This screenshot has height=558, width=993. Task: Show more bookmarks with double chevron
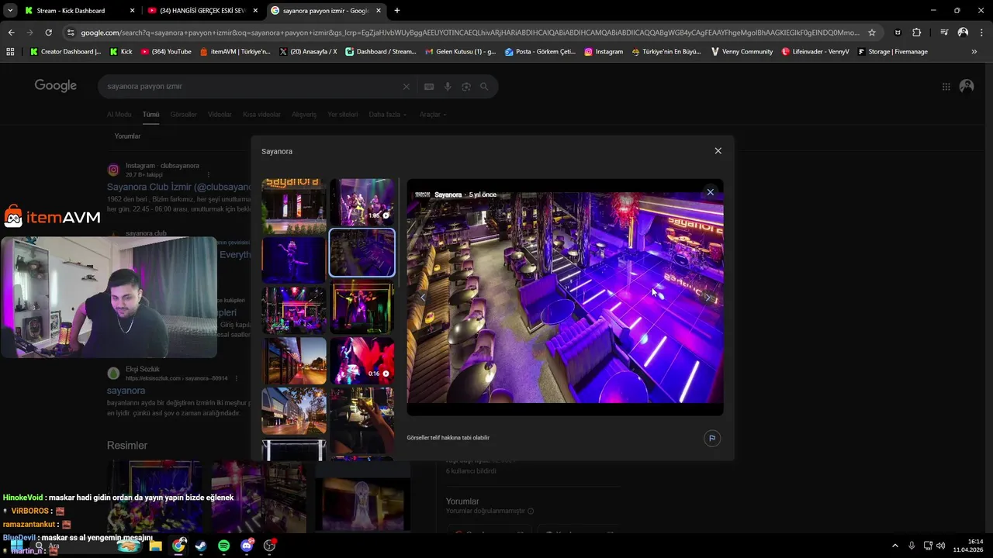[974, 52]
